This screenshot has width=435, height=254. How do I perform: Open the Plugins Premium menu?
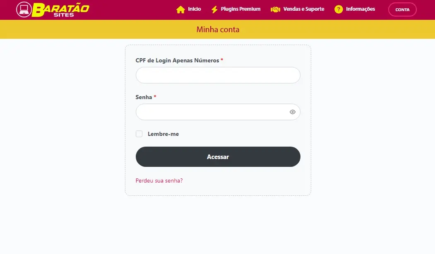point(240,9)
